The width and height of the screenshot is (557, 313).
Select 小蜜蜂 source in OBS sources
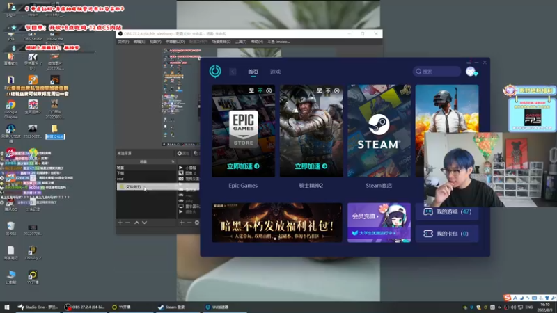188,168
